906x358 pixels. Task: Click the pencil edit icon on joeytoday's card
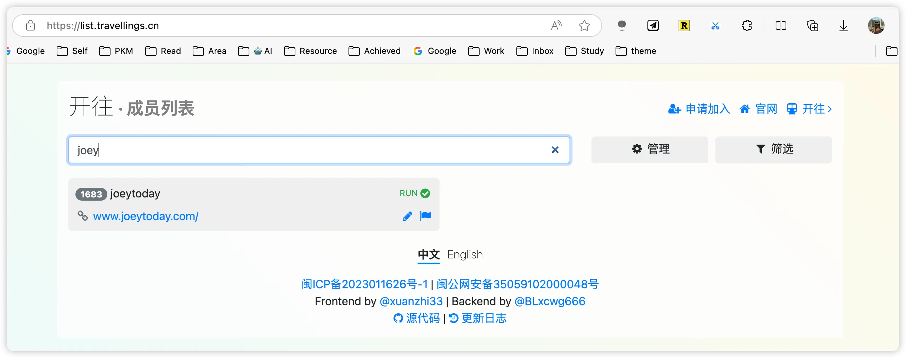tap(407, 216)
